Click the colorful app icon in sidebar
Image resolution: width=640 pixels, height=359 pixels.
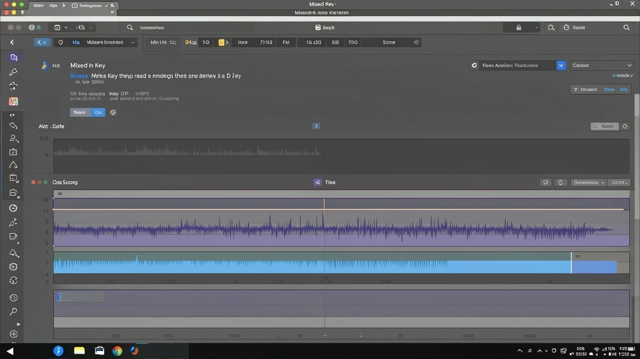click(13, 102)
